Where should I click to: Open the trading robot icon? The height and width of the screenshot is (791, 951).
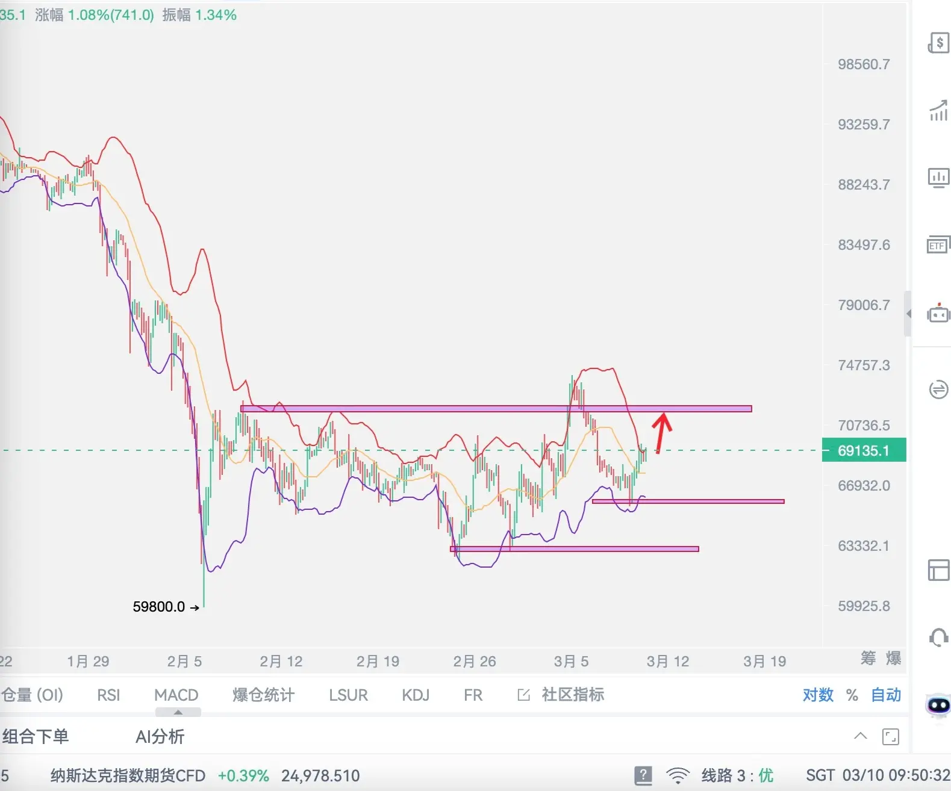[x=938, y=313]
